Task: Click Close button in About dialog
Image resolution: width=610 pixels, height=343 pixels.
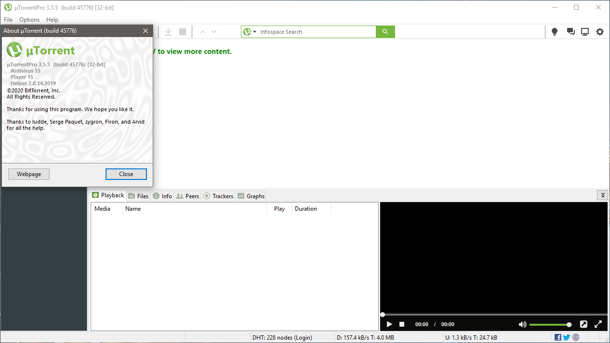Action: [x=126, y=174]
